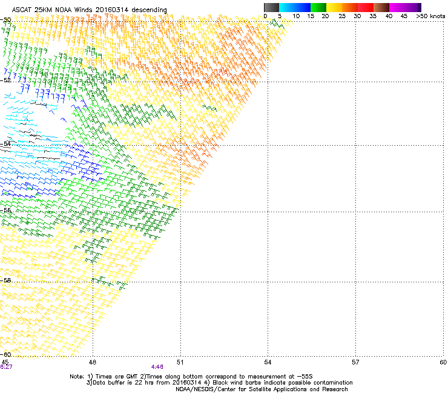The height and width of the screenshot is (393, 448).
Task: Click the latitude label '-54'
Action: [x=5, y=143]
